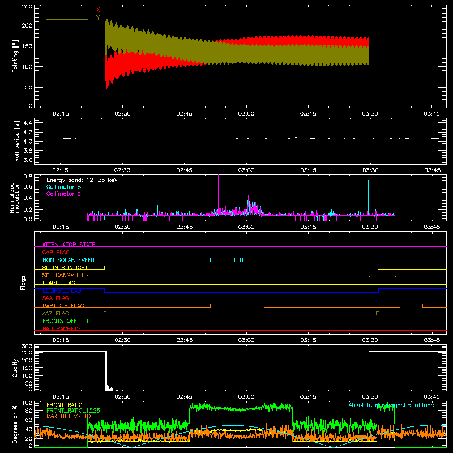Viewport: 453px width, 453px height.
Task: Click the FLARE_FLAG label
Action: tap(59, 283)
